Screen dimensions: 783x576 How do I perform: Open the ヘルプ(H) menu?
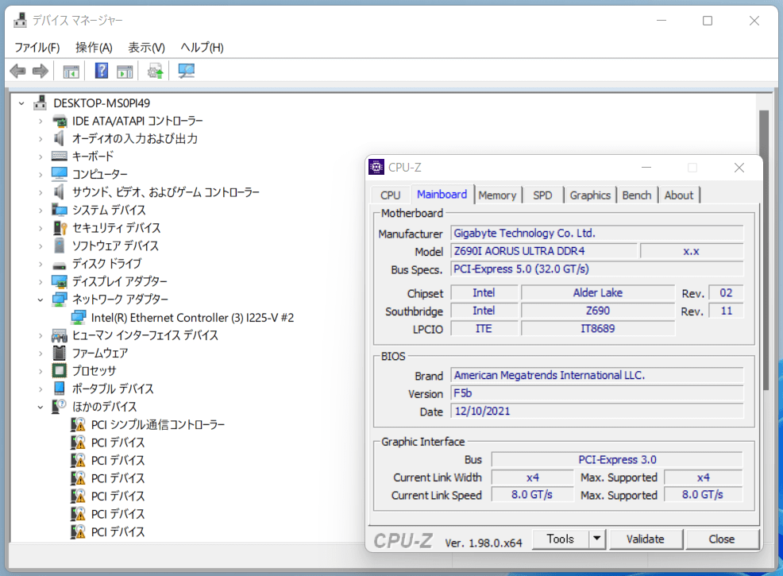(202, 48)
